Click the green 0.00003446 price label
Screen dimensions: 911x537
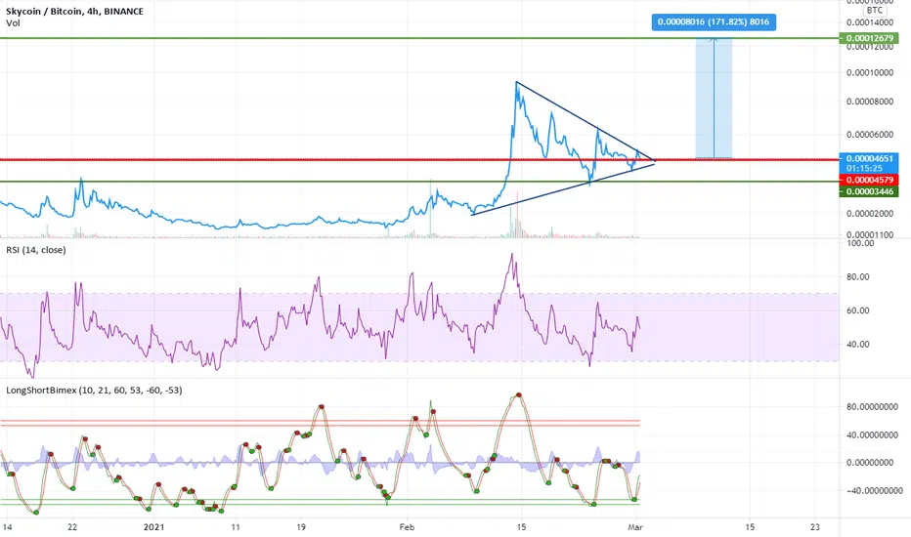tap(869, 191)
